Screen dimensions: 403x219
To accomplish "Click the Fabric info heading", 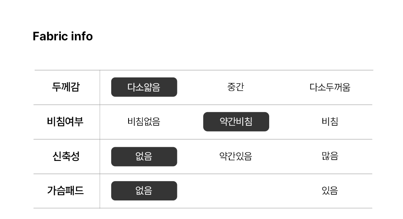I will [x=62, y=36].
